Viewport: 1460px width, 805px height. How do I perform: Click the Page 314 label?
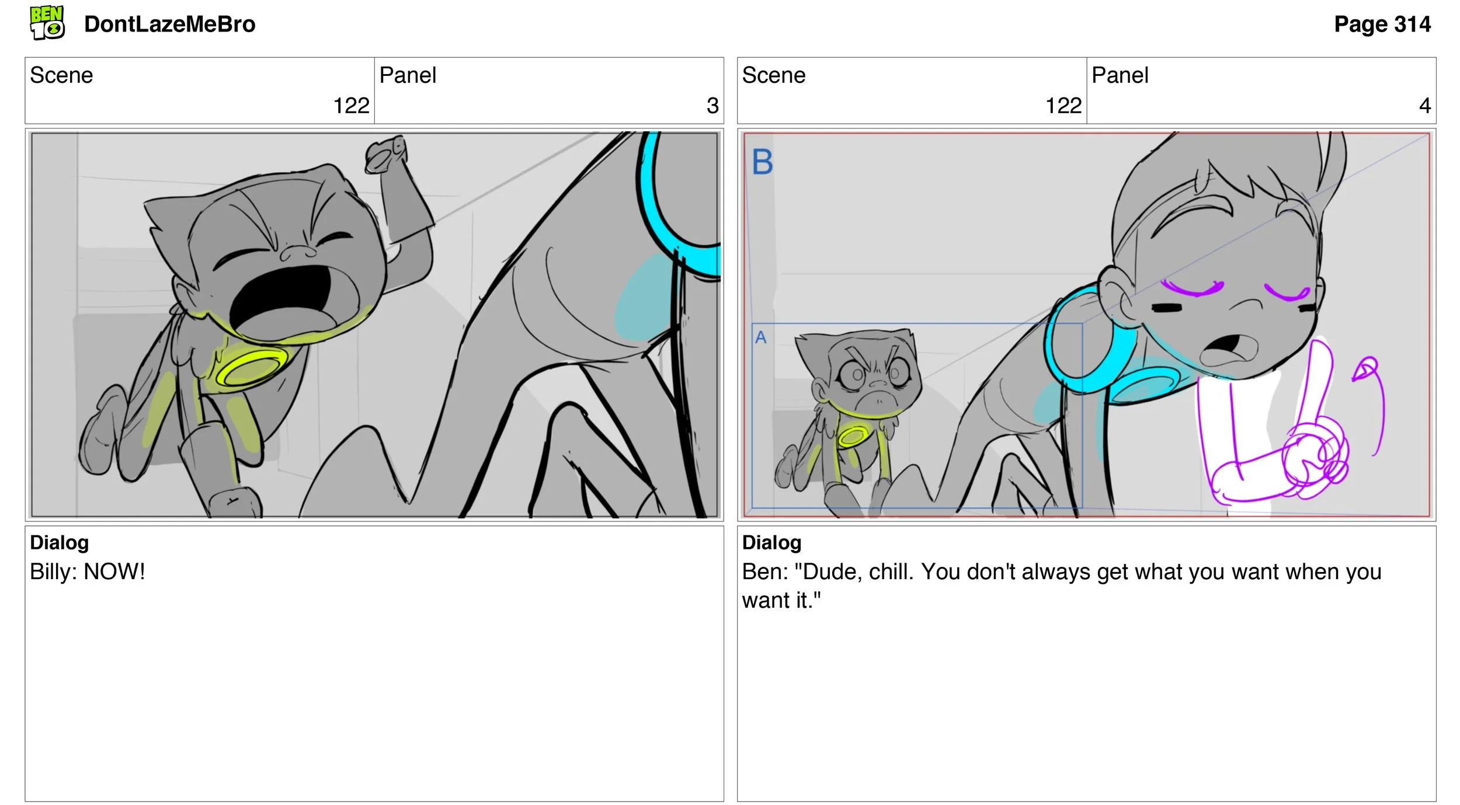click(1382, 25)
